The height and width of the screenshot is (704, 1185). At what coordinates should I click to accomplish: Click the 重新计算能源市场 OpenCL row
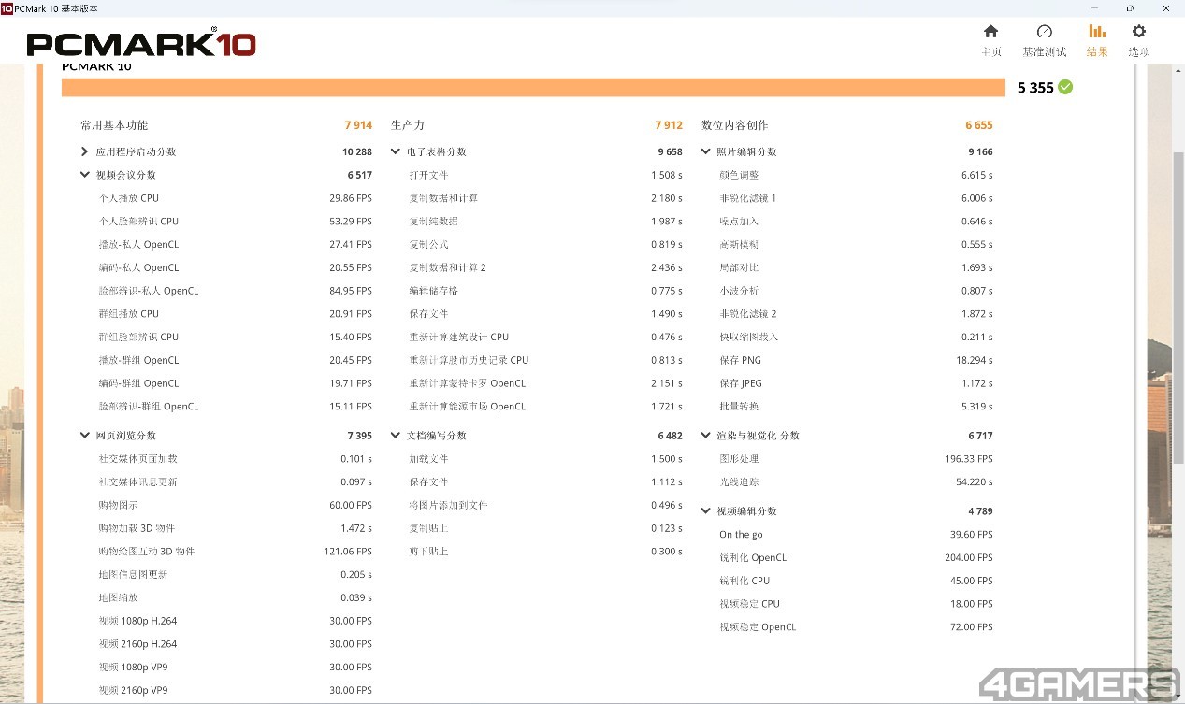tap(546, 407)
